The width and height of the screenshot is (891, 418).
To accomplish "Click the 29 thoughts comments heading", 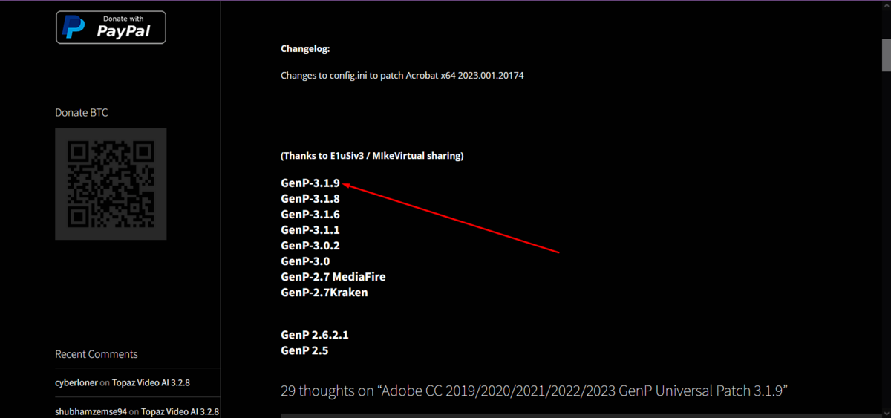I will (532, 391).
